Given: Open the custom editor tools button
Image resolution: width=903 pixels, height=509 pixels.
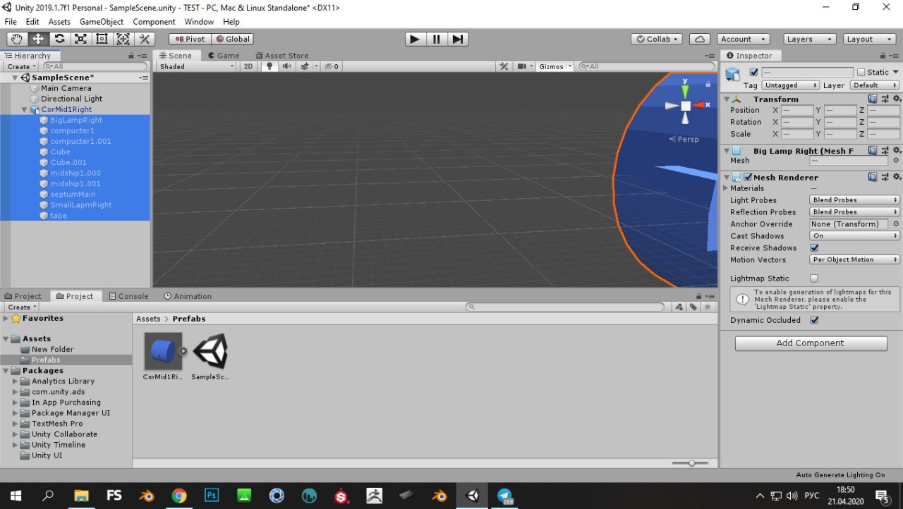Looking at the screenshot, I should pos(144,39).
